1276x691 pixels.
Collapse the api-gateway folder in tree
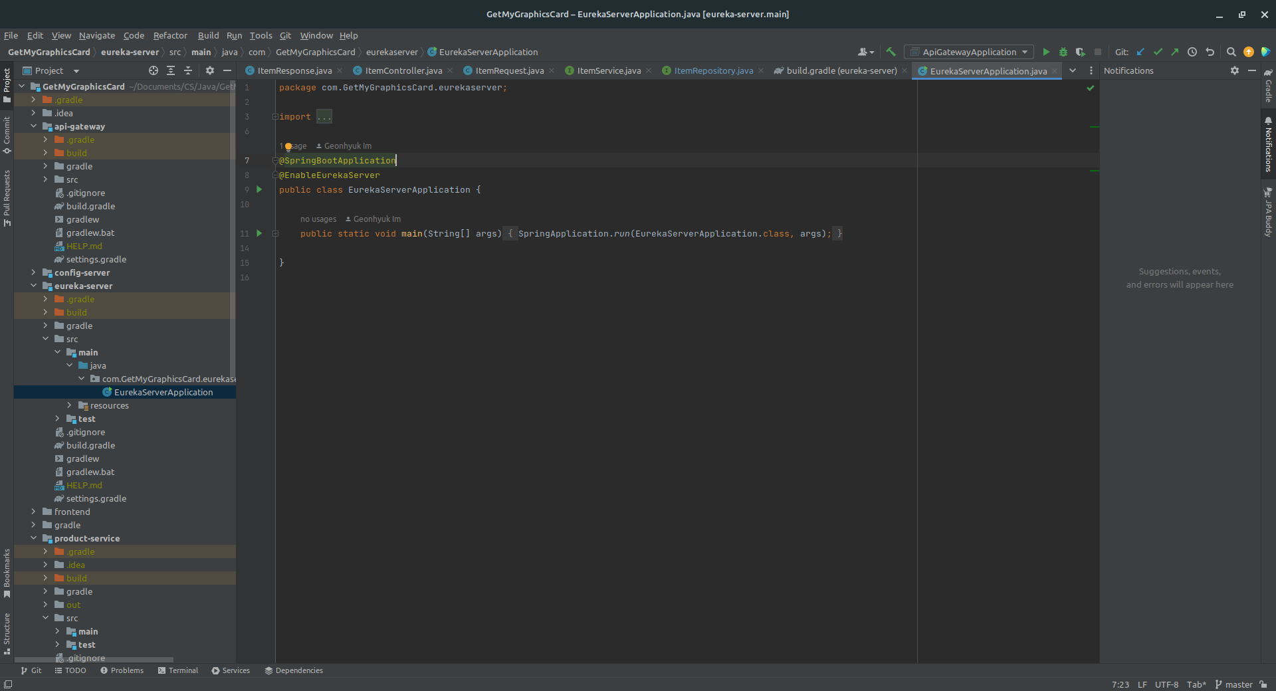(33, 126)
